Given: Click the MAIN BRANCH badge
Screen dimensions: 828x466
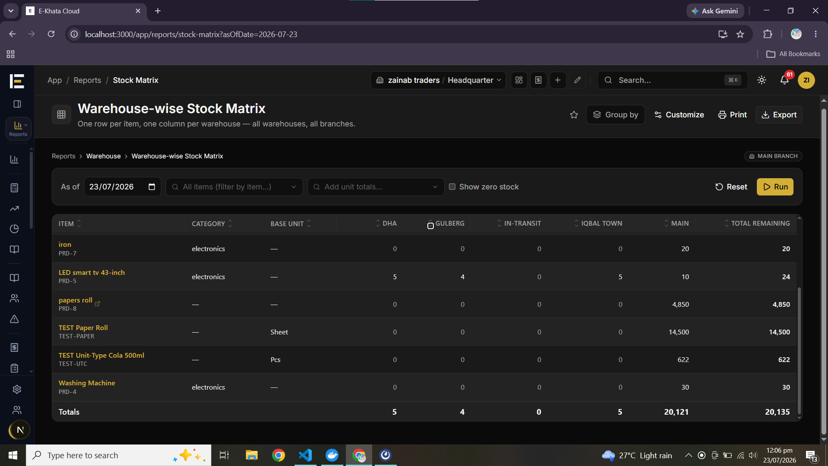Looking at the screenshot, I should (x=773, y=156).
